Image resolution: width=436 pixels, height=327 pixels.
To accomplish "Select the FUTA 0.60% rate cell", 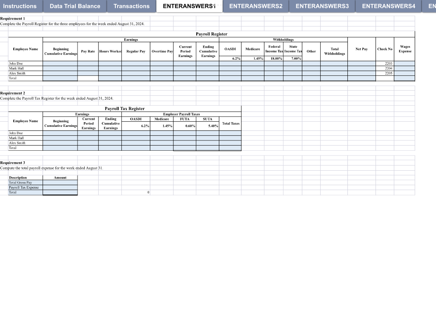I will pyautogui.click(x=184, y=126).
